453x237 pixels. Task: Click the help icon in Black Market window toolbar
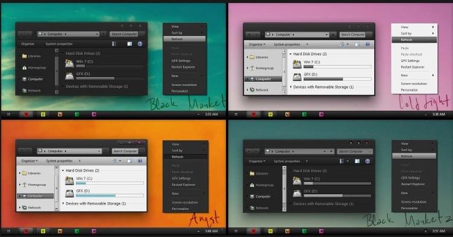140,44
